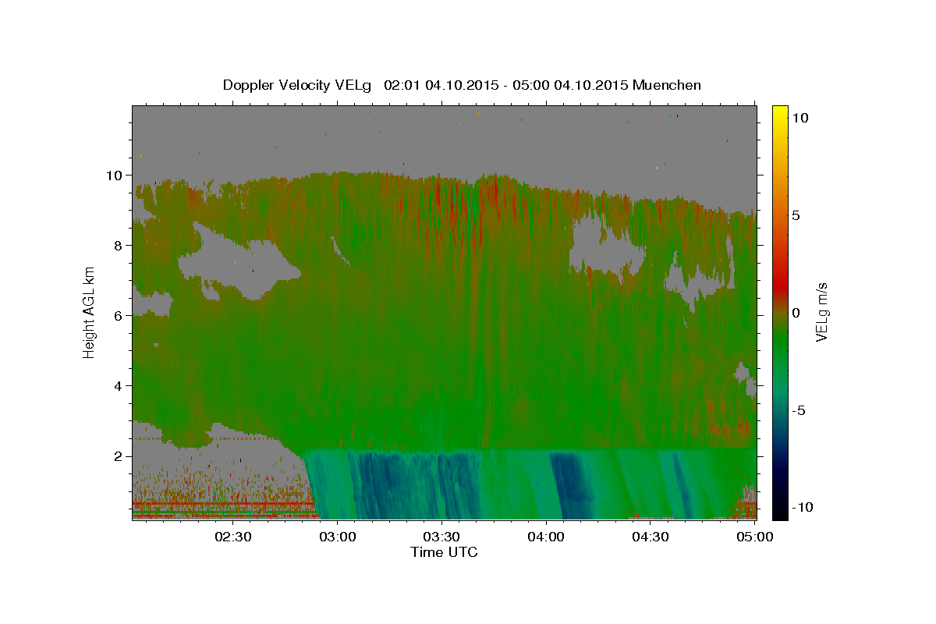Click the 03:30 time tick label
Screen dimensions: 936x624
[x=442, y=537]
